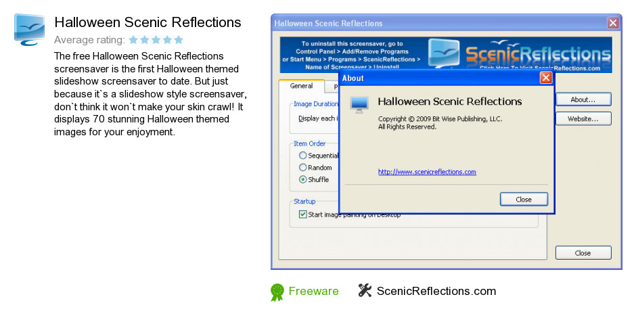Open the scenicreflections.com hyperlink in About dialog
This screenshot has width=636, height=322.
pyautogui.click(x=427, y=172)
